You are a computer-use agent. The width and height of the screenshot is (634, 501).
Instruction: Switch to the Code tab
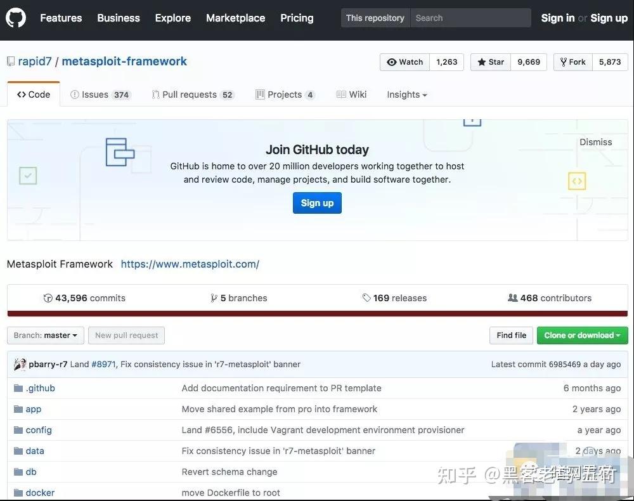(x=34, y=94)
